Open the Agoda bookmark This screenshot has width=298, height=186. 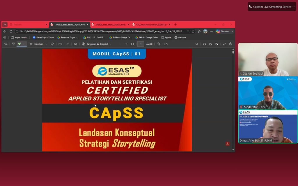(x=166, y=37)
